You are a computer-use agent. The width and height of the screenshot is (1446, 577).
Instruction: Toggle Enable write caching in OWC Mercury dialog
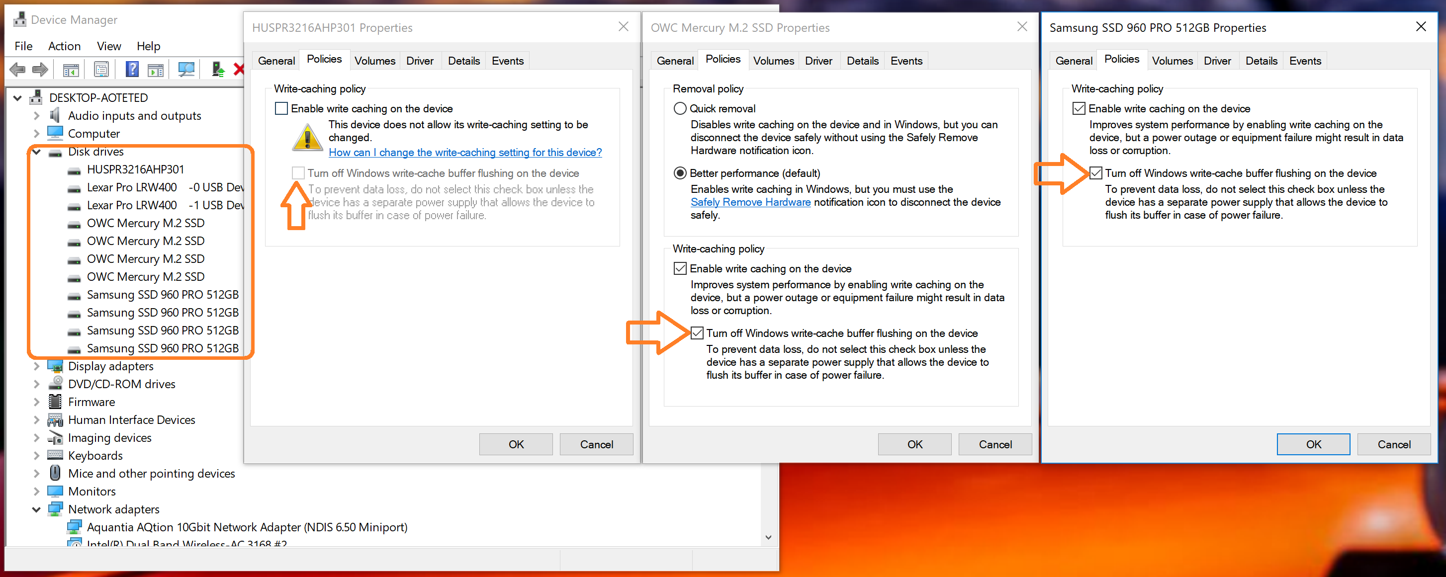680,268
